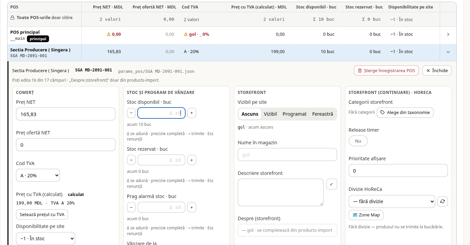Open the Cod TVA dropdown

tap(38, 176)
